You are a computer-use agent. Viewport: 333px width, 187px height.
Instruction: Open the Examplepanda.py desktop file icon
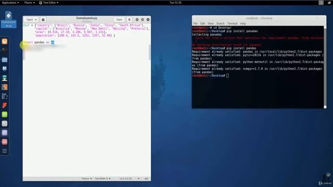[8, 20]
